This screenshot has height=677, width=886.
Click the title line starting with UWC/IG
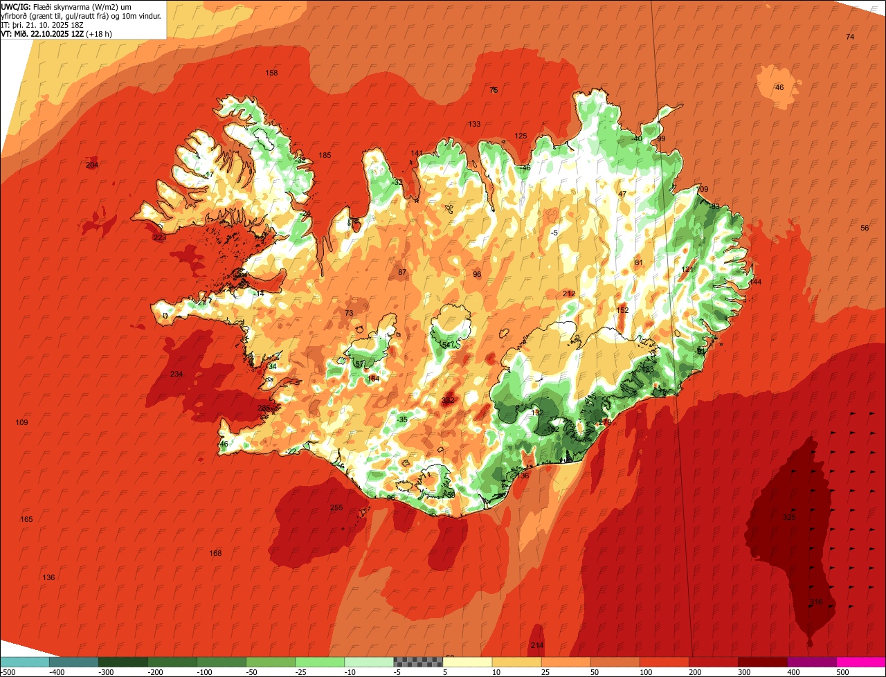(x=67, y=7)
